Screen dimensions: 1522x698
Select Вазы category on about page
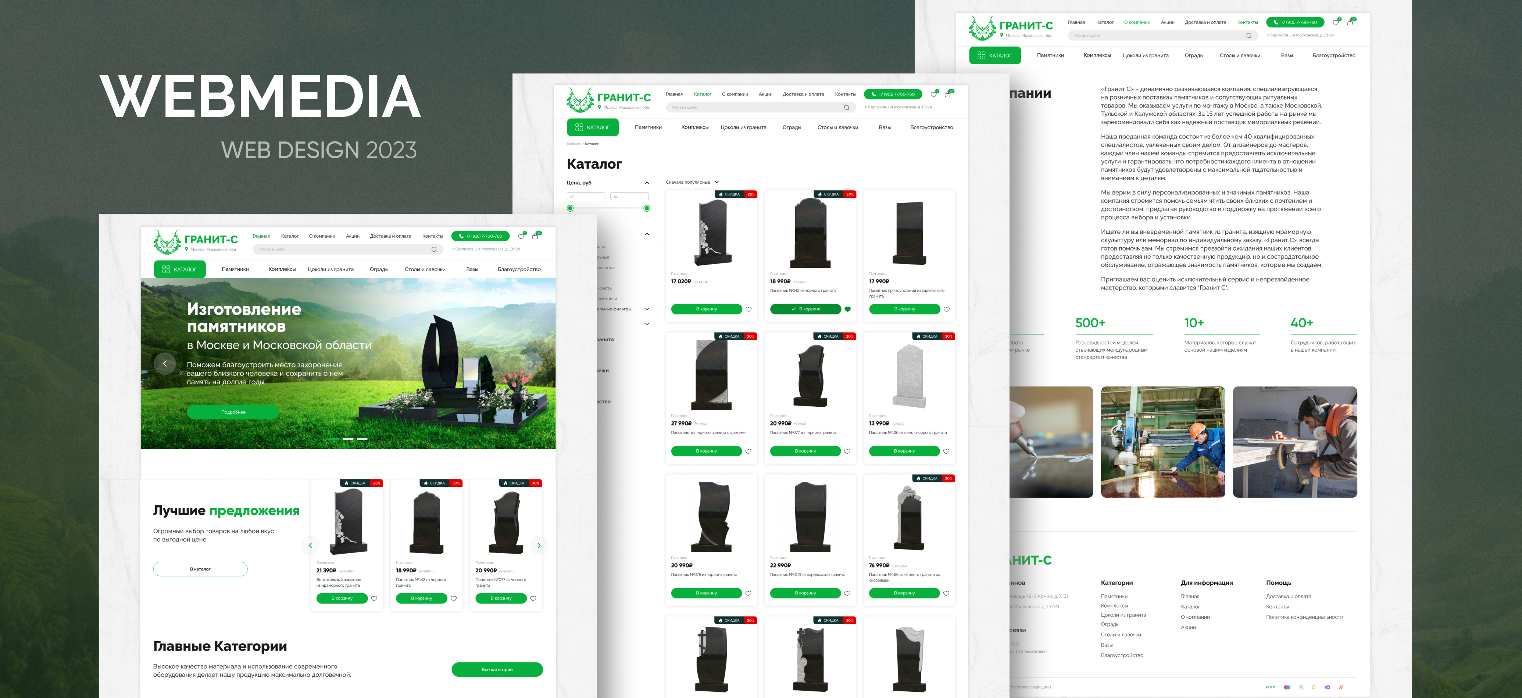pos(1287,55)
